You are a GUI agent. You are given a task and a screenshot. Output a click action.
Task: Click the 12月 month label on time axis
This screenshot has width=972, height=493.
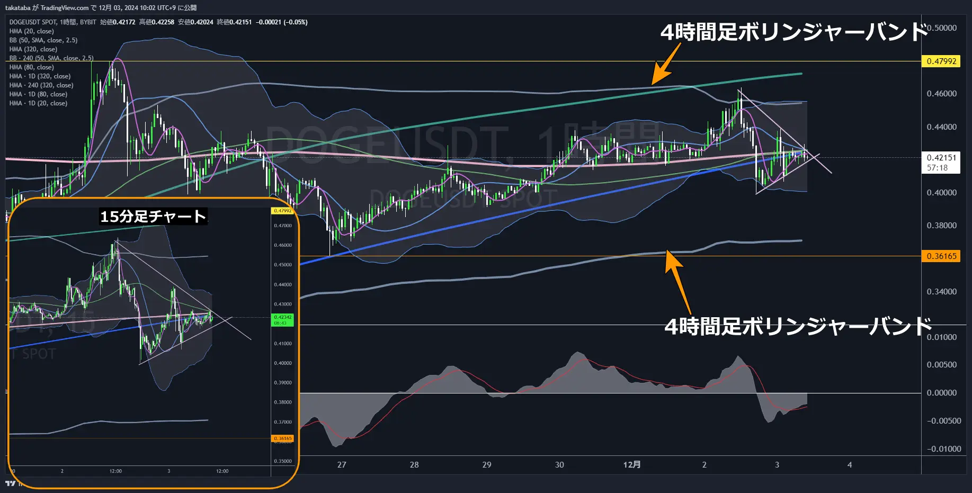[x=632, y=464]
